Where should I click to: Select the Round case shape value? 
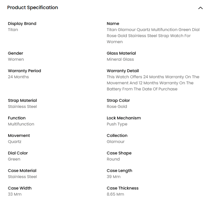click(113, 159)
